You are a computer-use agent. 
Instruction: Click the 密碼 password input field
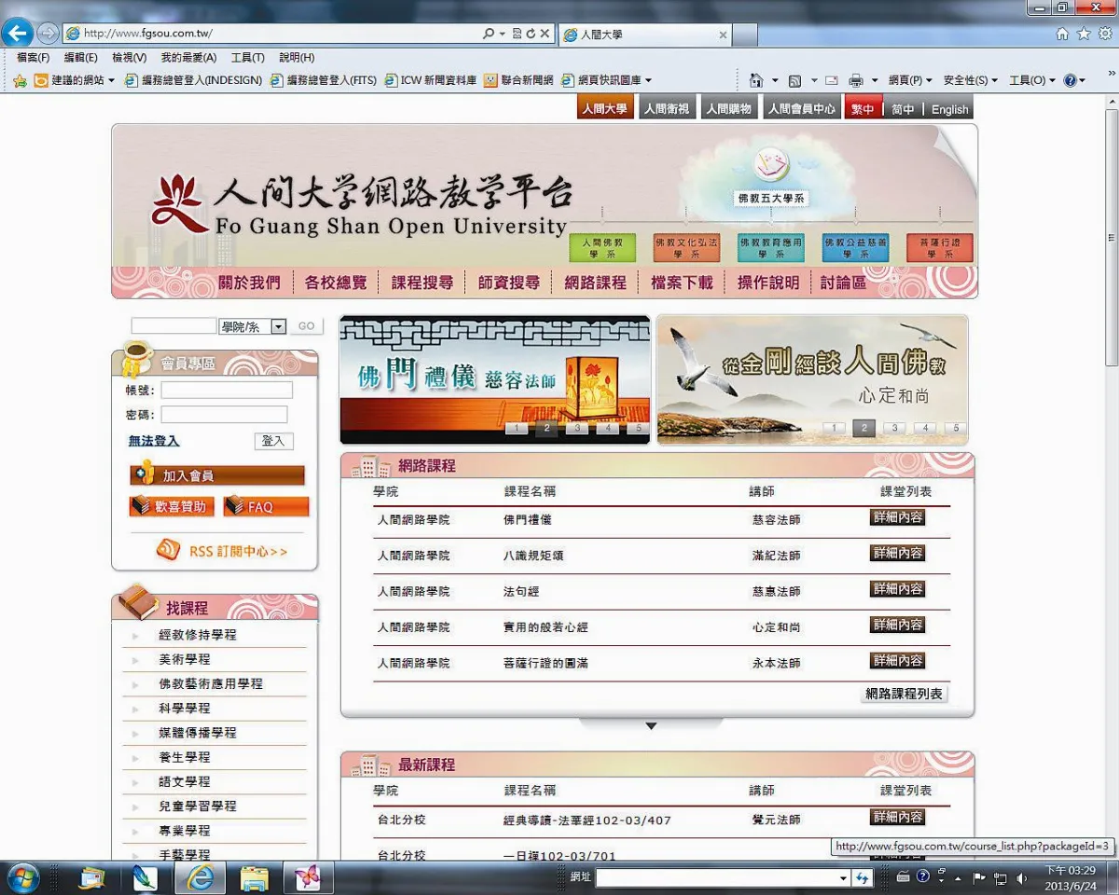point(224,414)
